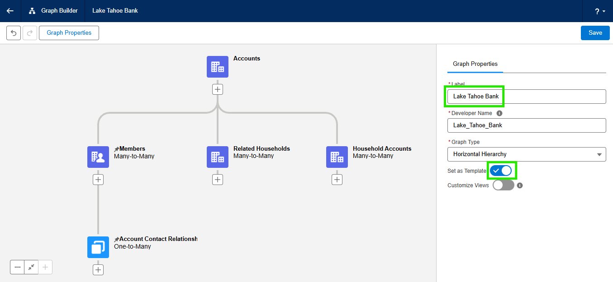Click the Accounts node icon

[x=218, y=67]
